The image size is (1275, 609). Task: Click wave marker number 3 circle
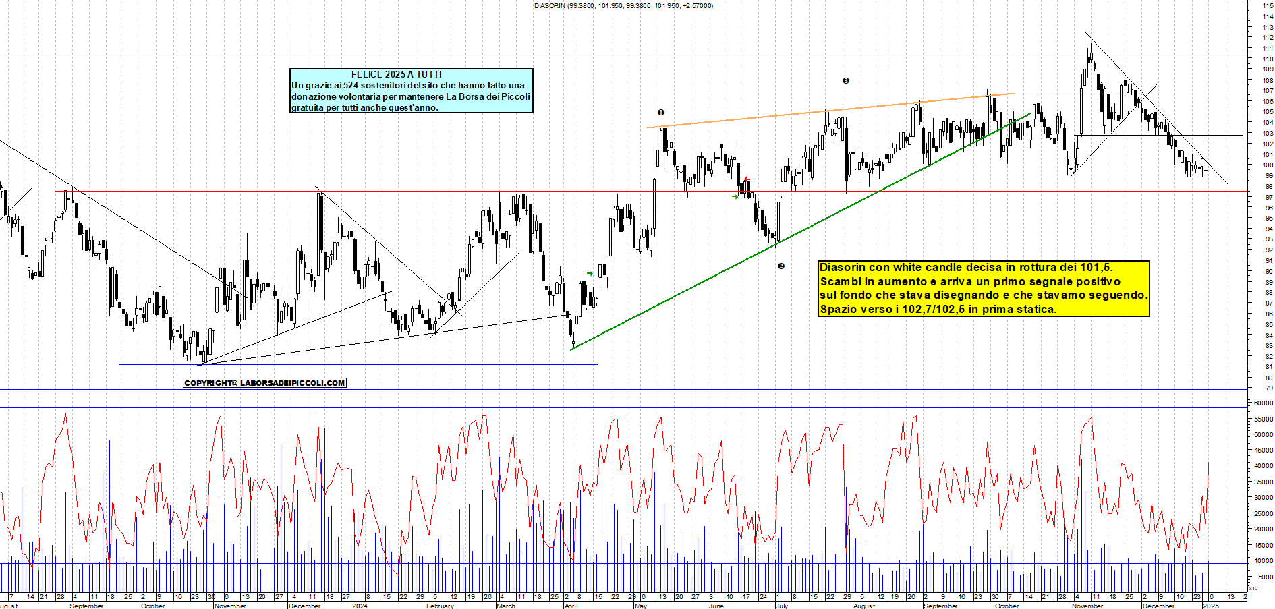click(846, 81)
